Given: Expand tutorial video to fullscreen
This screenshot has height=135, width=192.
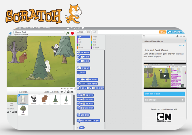Looking at the screenshot, I should coord(183,86).
